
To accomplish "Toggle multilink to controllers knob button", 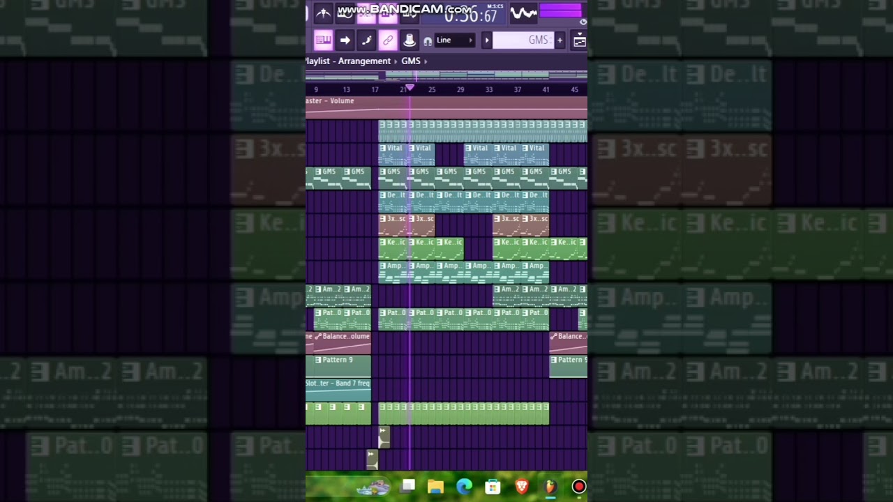I will pyautogui.click(x=410, y=40).
